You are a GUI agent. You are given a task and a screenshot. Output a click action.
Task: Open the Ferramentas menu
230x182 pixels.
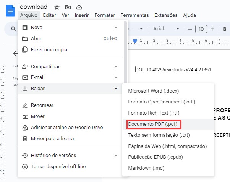[134, 15]
